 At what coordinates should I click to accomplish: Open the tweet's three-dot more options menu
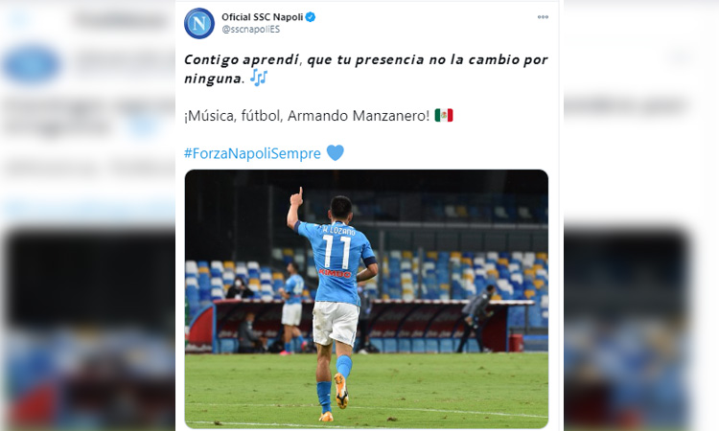coord(543,17)
